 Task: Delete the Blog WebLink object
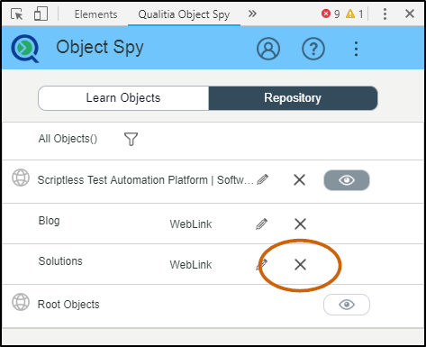(300, 224)
